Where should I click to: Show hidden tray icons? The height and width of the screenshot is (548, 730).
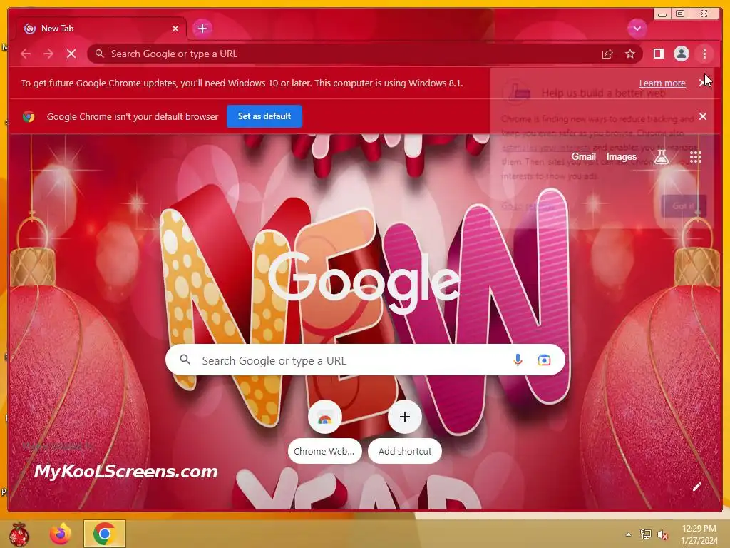628,534
